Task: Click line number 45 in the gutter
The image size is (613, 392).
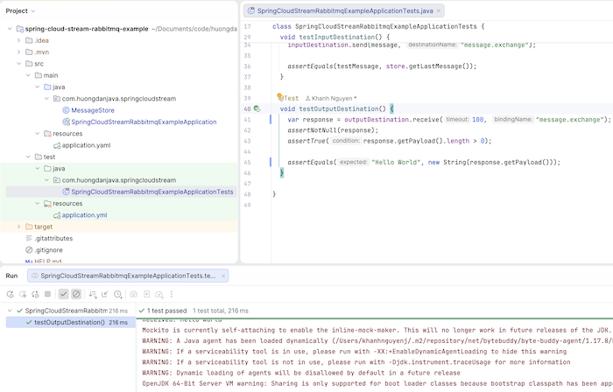Action: (247, 163)
